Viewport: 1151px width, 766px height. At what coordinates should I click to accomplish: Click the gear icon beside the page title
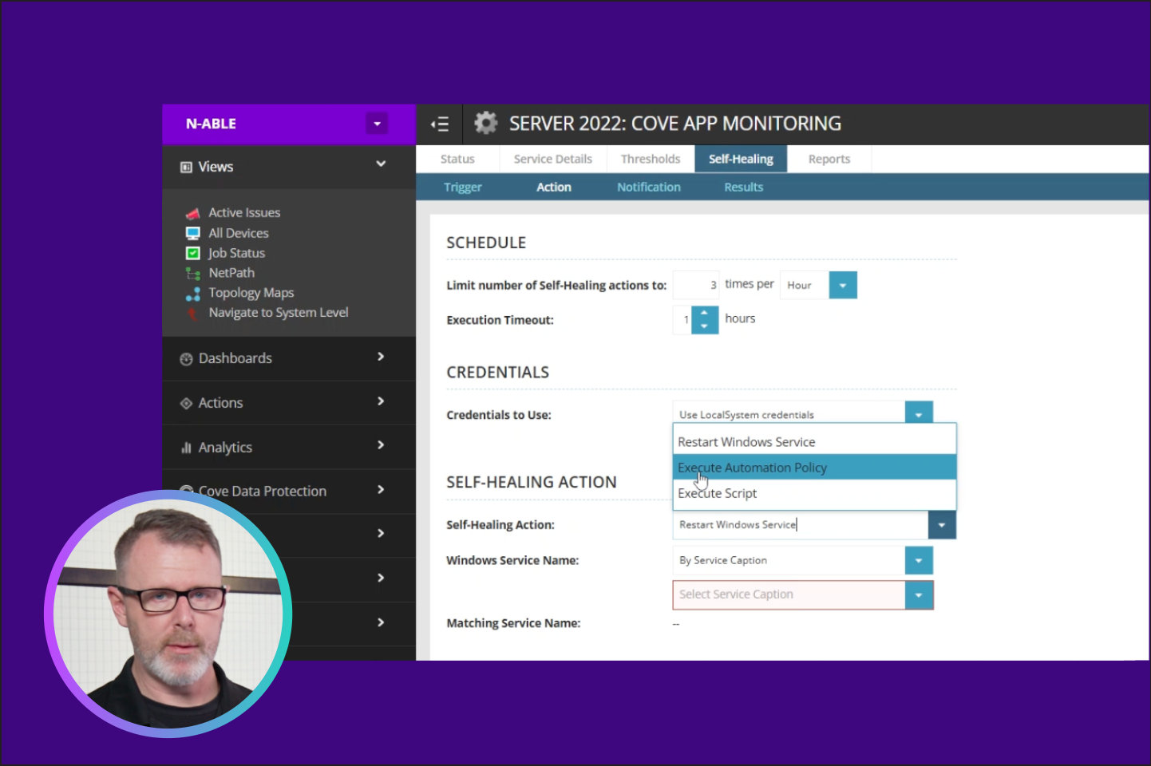485,123
